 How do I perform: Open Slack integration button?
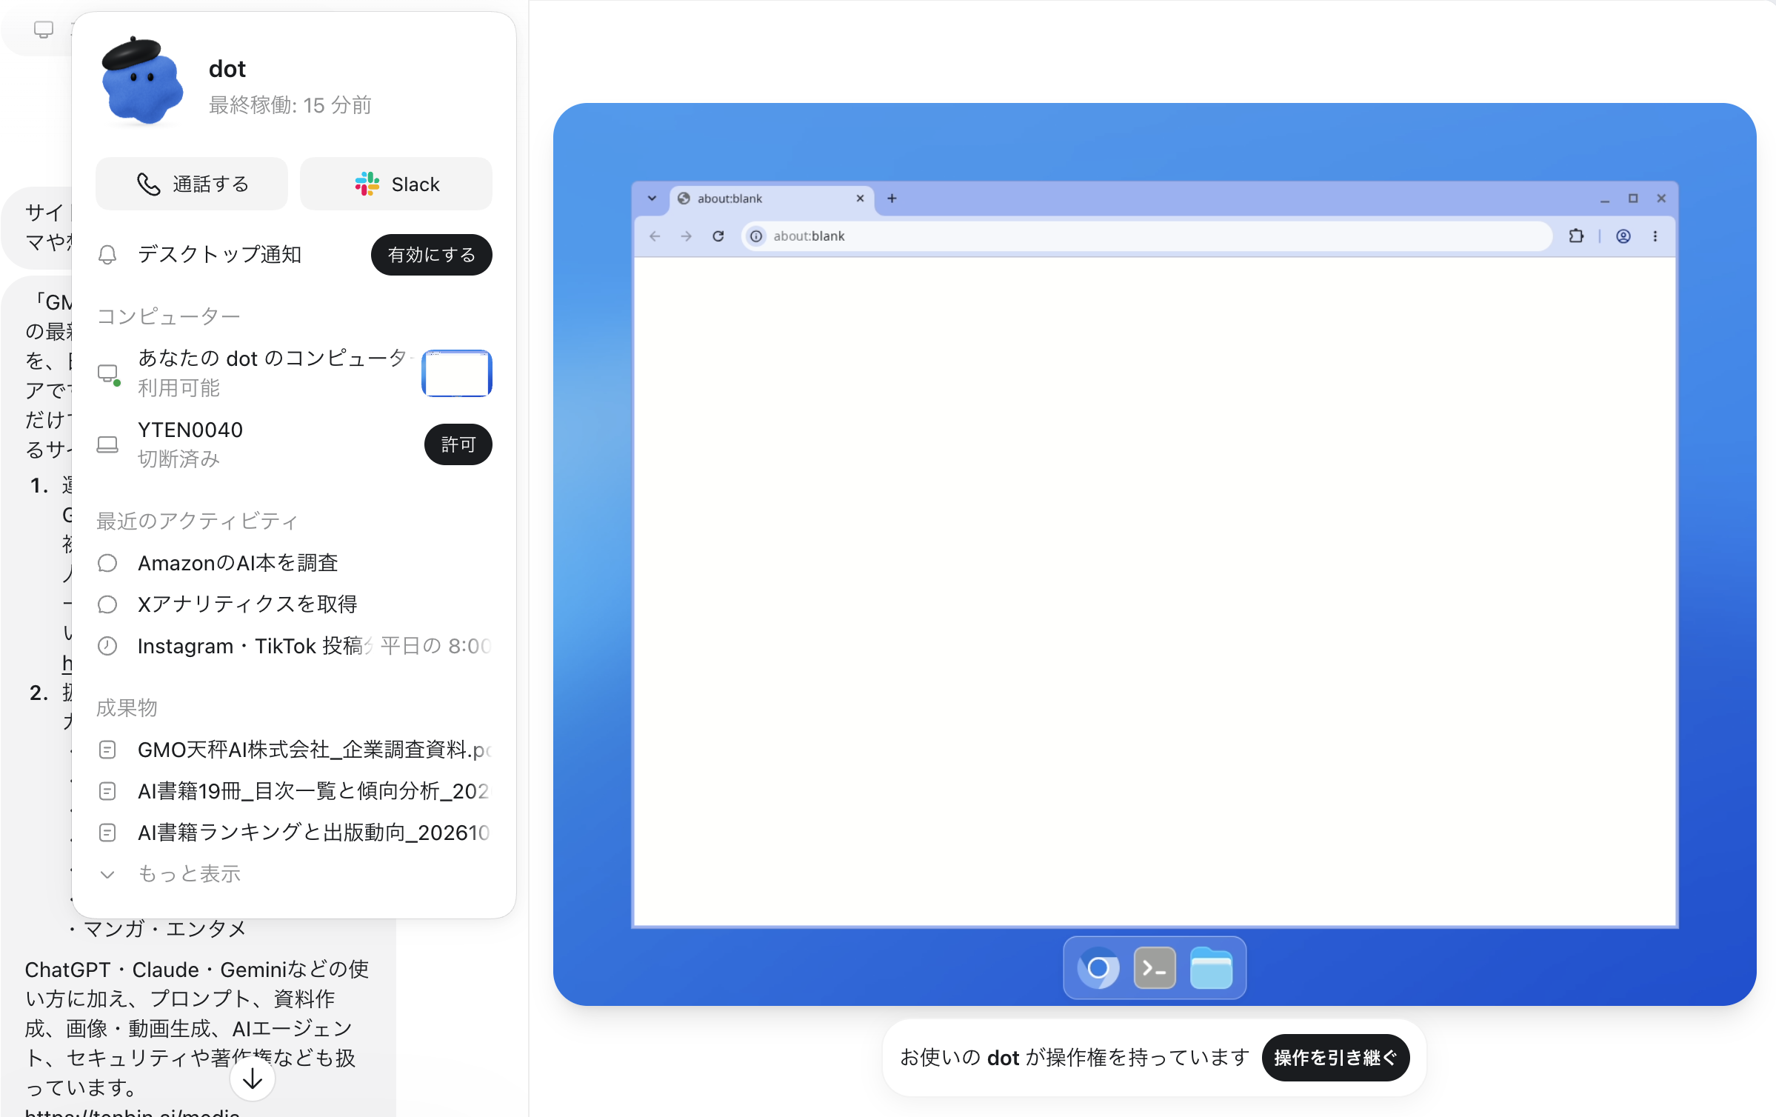tap(396, 184)
